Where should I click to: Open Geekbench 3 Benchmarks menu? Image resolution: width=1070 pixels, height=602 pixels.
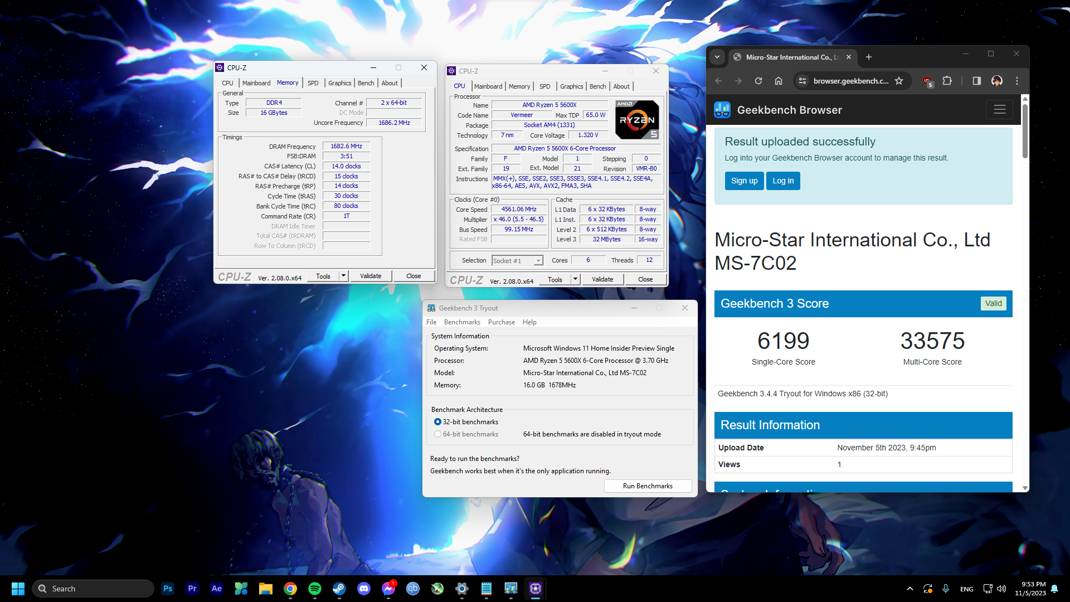[462, 322]
